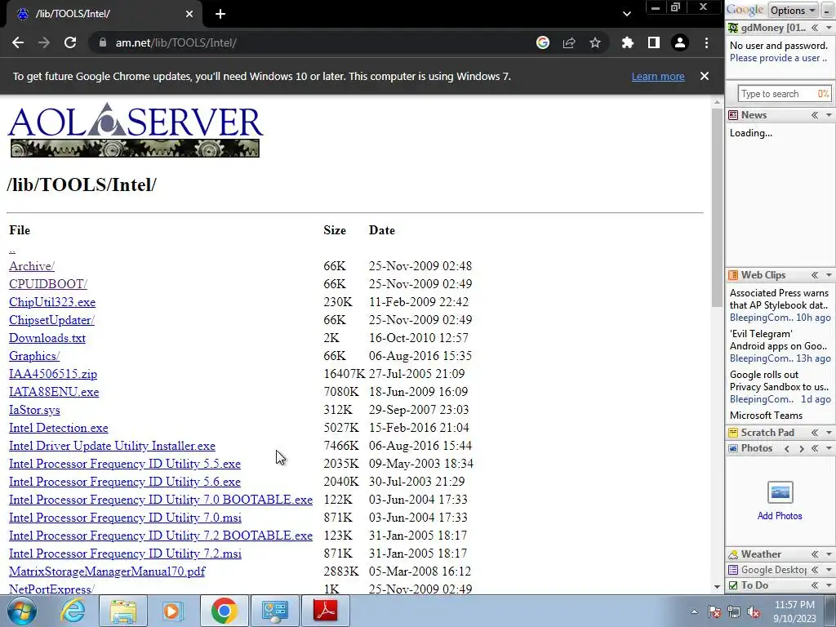Click the To Do gadget icon

click(733, 585)
